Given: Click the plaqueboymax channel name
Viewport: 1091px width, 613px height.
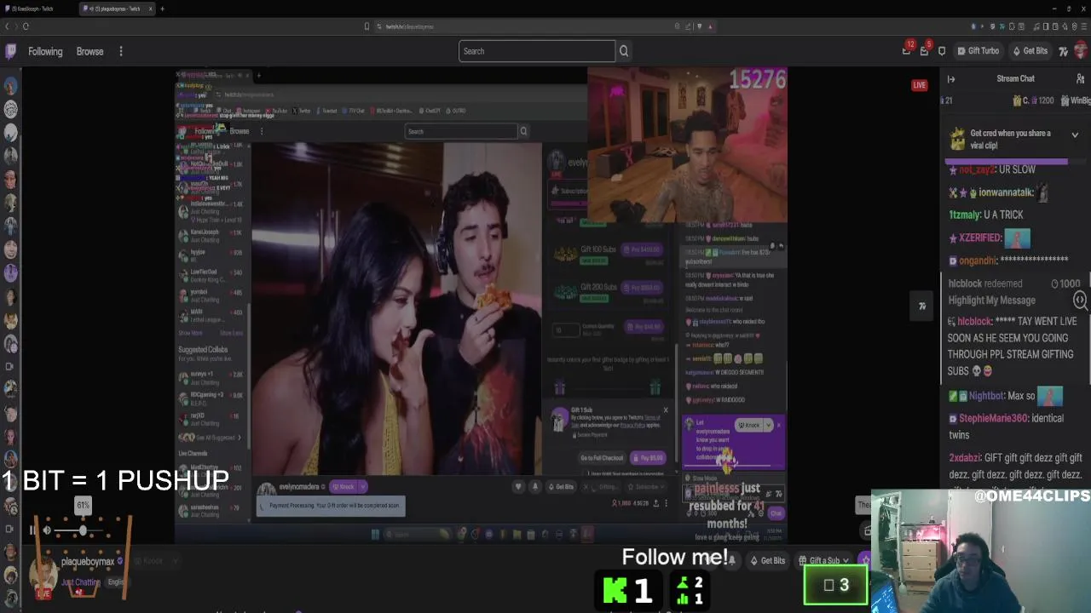Looking at the screenshot, I should click(x=88, y=562).
